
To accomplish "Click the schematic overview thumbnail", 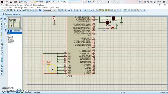I will pyautogui.click(x=15, y=23).
